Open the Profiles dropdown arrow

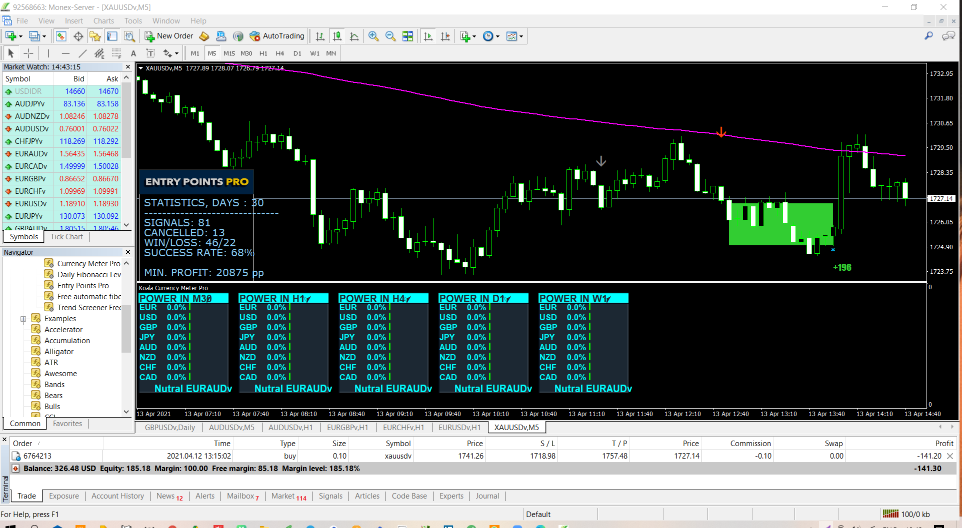coord(44,36)
